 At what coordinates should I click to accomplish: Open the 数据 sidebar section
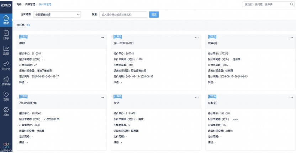[x=6, y=51]
